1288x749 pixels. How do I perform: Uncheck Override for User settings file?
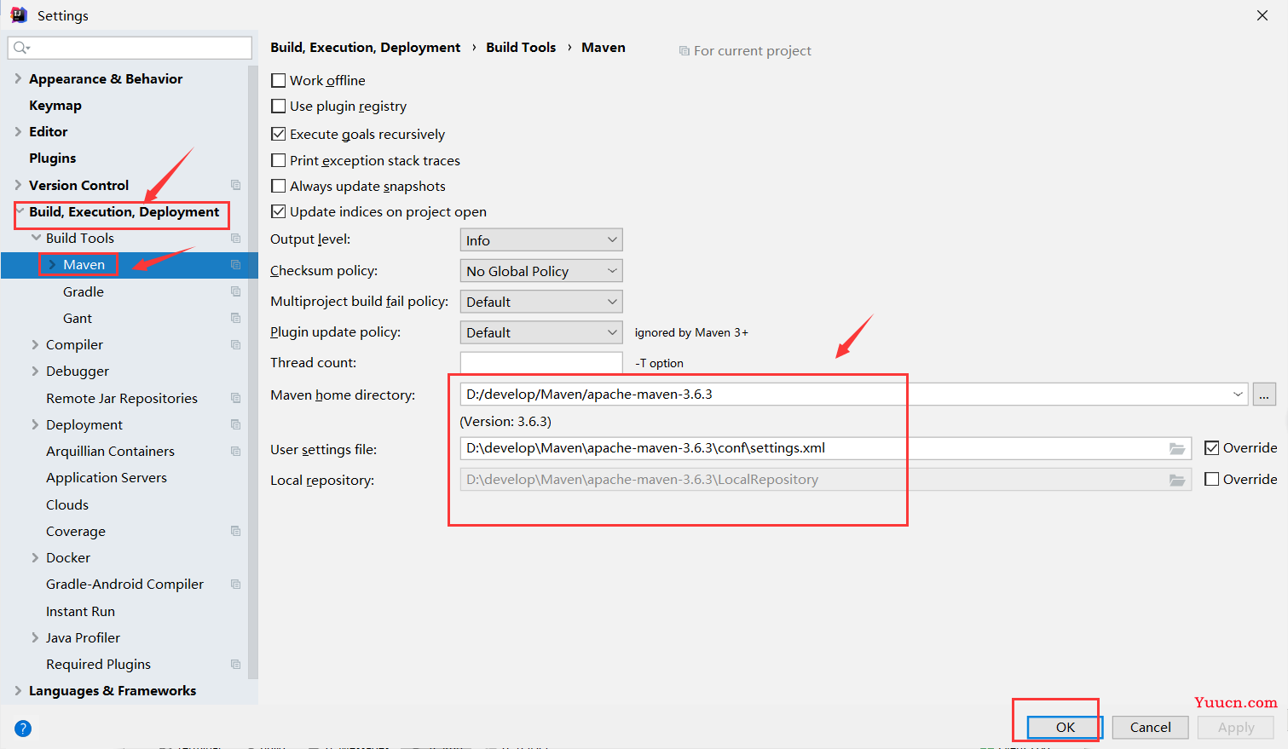coord(1211,448)
